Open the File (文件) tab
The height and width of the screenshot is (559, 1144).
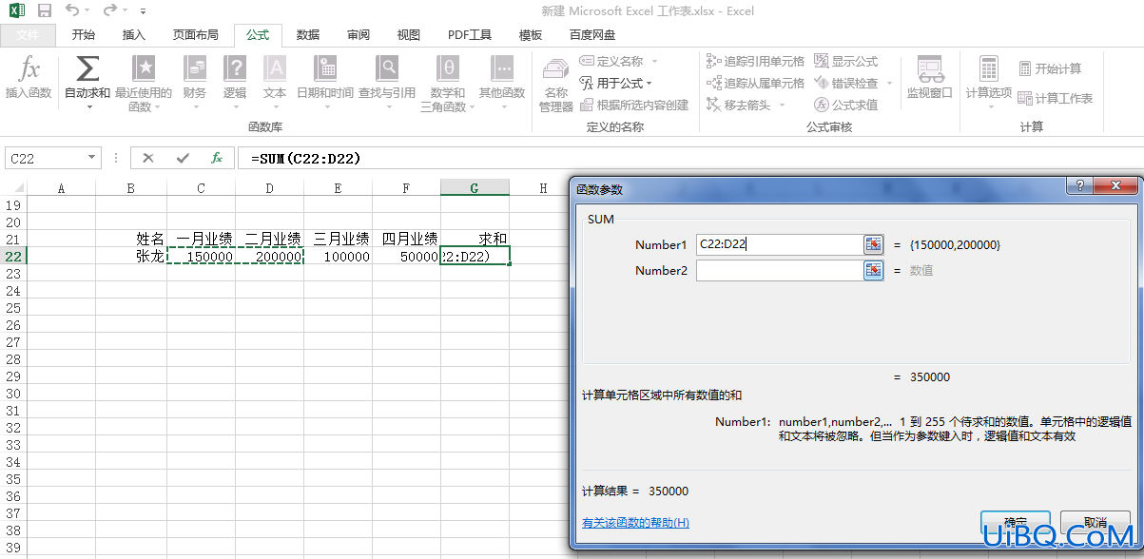[29, 35]
